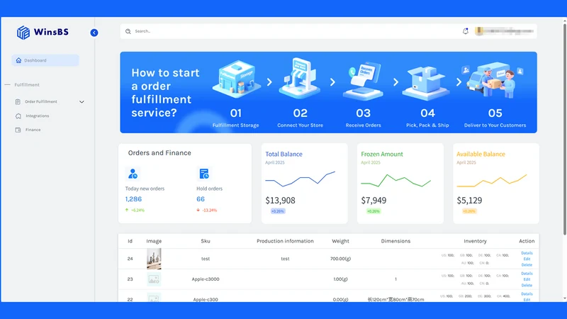Click the placeholder image icon in row 23
The width and height of the screenshot is (567, 319).
click(154, 279)
